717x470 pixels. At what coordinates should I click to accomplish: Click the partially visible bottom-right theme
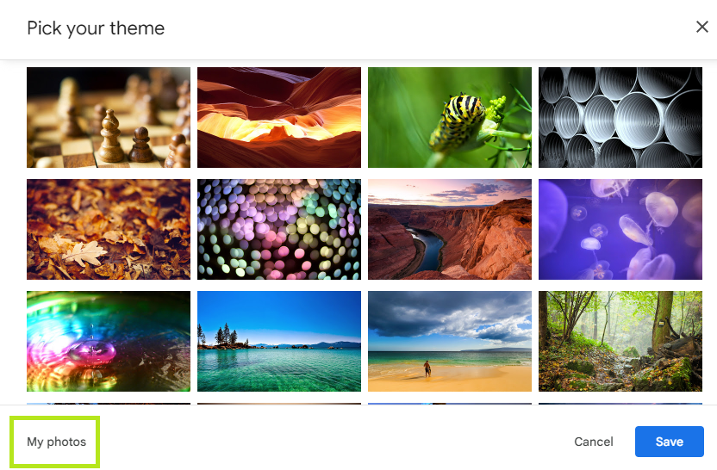(620, 404)
